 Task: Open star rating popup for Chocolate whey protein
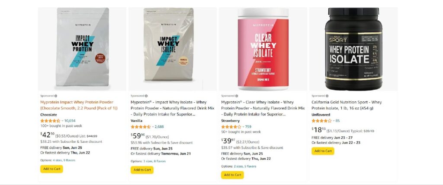coord(50,120)
